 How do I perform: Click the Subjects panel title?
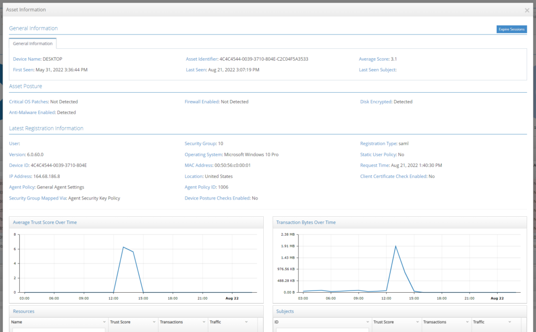(x=285, y=311)
